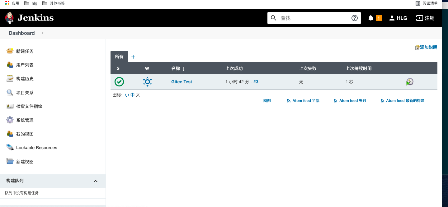Screen dimensions: 448x207
Task: Open search help question mark icon
Action: click(354, 18)
